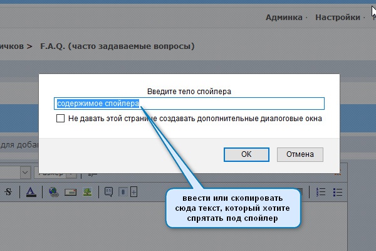The width and height of the screenshot is (376, 251).
Task: Open the Настройки link
Action: click(338, 18)
